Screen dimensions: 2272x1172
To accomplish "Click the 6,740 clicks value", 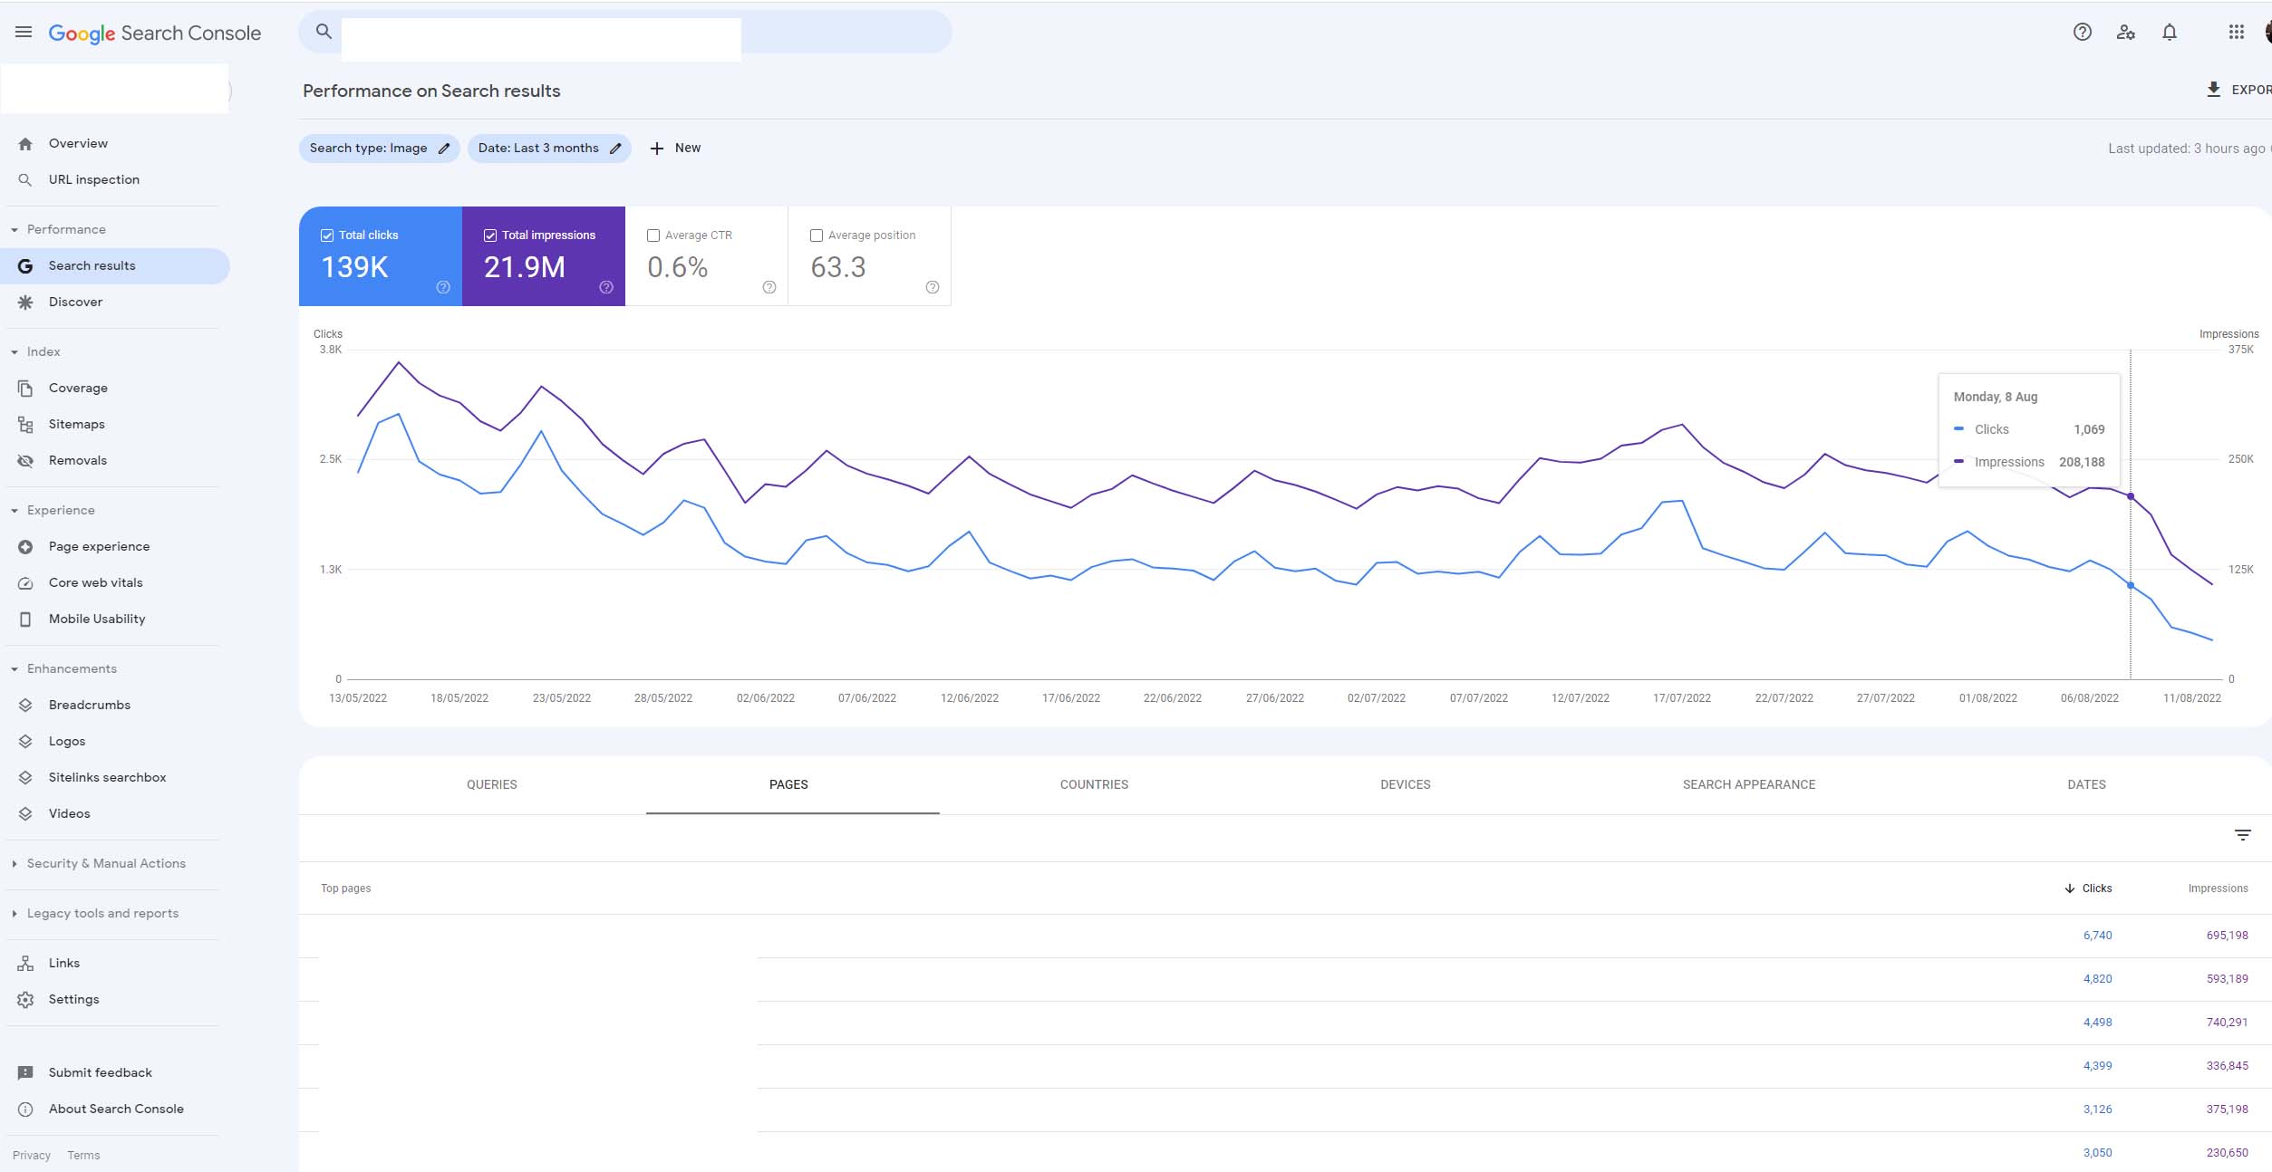I will coord(2097,936).
